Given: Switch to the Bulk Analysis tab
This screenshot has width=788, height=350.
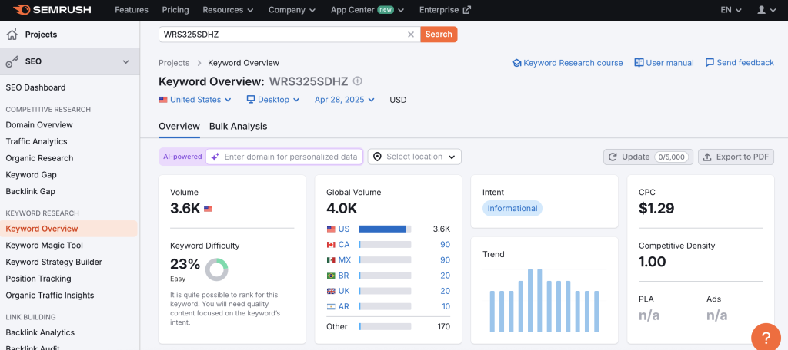Looking at the screenshot, I should click(x=239, y=127).
